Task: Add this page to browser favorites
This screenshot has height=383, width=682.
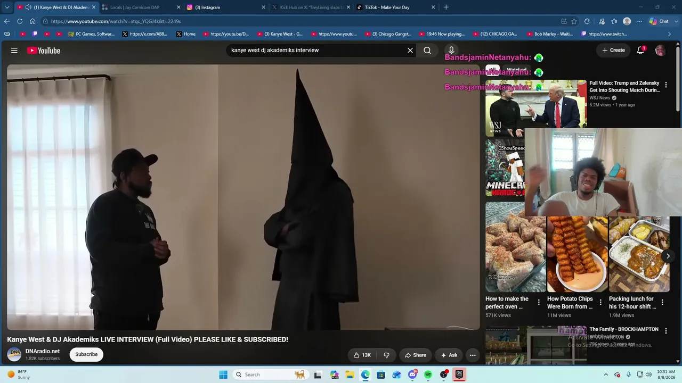Action: [x=574, y=21]
